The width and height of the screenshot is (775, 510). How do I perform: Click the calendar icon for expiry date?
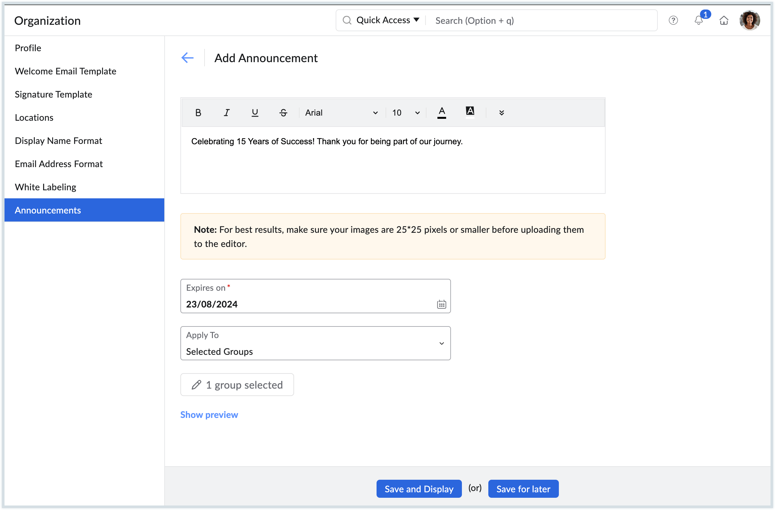click(x=441, y=304)
